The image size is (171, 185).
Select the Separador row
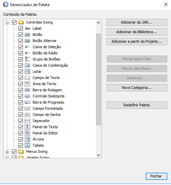coord(41,121)
